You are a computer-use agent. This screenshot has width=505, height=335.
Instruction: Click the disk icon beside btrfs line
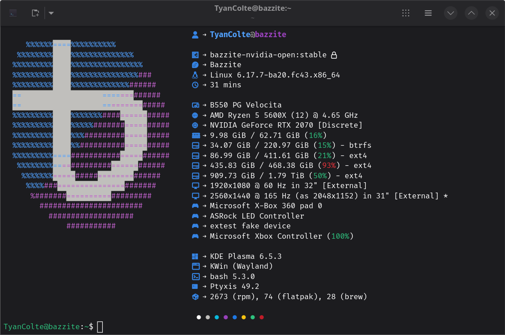196,146
